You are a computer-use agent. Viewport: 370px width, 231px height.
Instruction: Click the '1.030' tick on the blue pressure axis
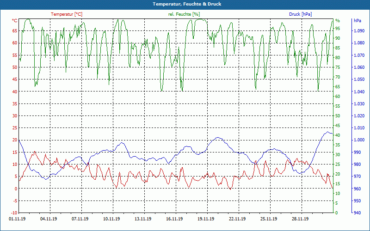pos(359,103)
